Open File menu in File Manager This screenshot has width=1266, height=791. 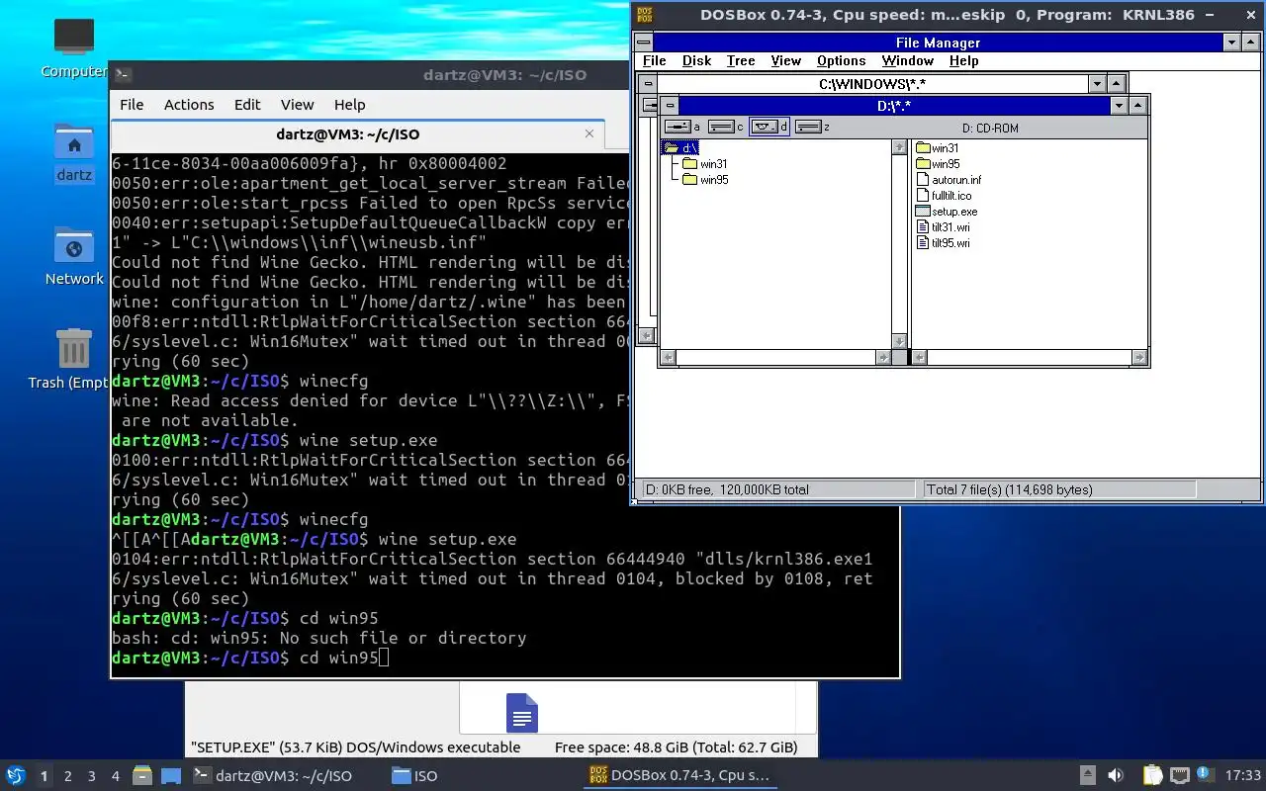click(x=655, y=60)
